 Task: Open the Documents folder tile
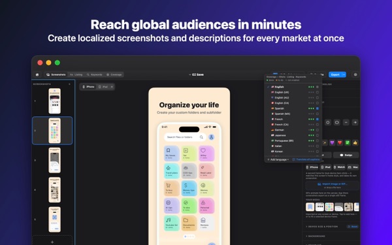click(189, 223)
